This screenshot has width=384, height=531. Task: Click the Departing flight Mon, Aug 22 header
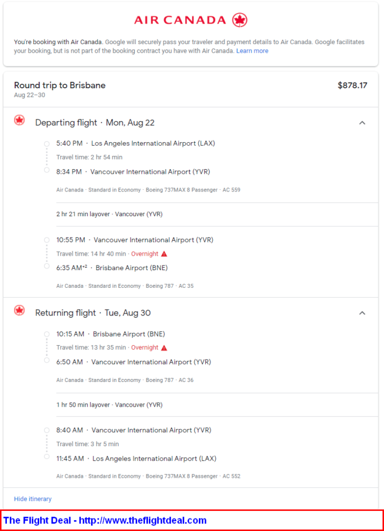pyautogui.click(x=95, y=123)
